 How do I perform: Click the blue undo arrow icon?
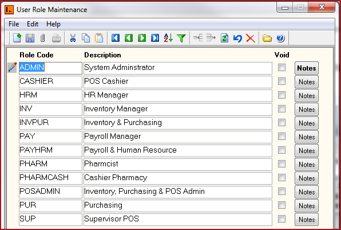pos(237,38)
